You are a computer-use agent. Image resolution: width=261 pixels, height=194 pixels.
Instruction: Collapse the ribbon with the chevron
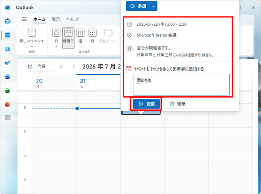point(248,51)
